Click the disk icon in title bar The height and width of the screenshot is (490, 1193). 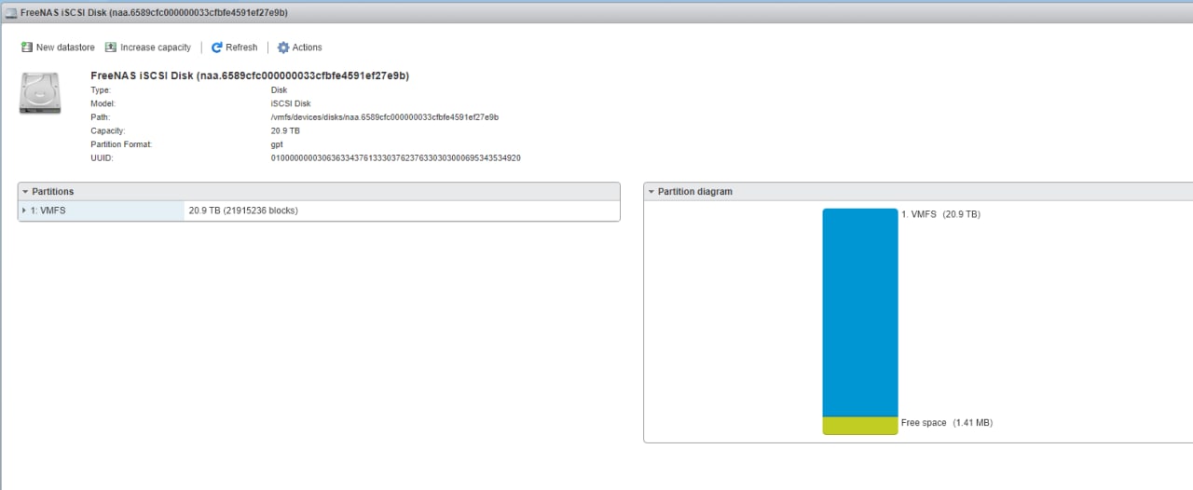[11, 12]
